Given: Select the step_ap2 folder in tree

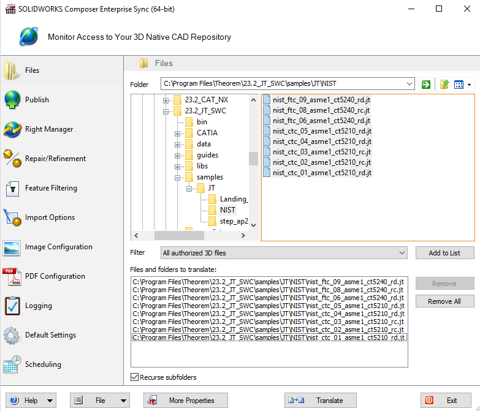Looking at the screenshot, I should pyautogui.click(x=234, y=221).
